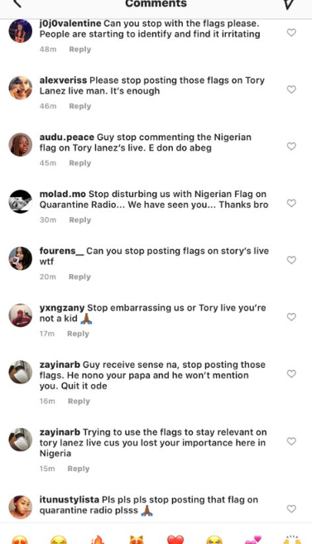Tap heart beside yxngzany's comment
Viewport: 312px width, 544px height.
coord(291,317)
